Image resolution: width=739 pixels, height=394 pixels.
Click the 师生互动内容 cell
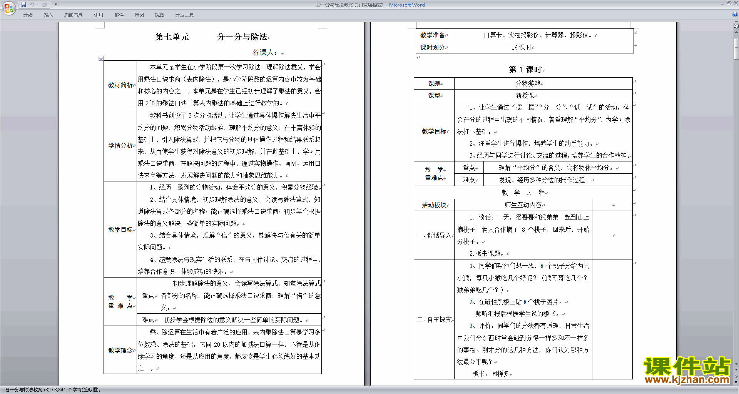(x=523, y=205)
